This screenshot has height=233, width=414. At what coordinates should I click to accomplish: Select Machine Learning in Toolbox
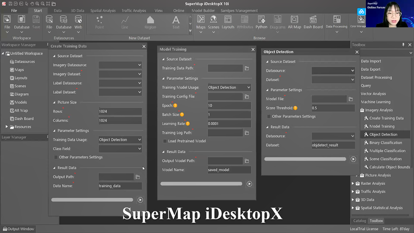(376, 101)
